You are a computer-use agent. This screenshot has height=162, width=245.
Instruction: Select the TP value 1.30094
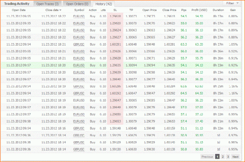[131, 65]
